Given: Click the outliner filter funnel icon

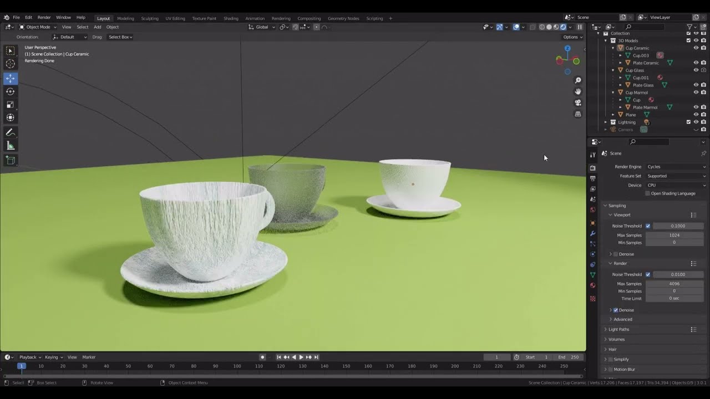Looking at the screenshot, I should pyautogui.click(x=689, y=27).
